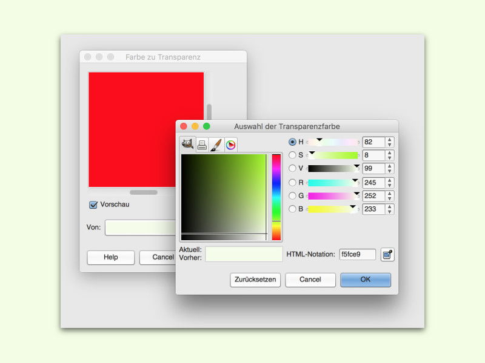The width and height of the screenshot is (485, 363).
Task: Click the Zurücksetzen reset button
Action: tap(255, 280)
